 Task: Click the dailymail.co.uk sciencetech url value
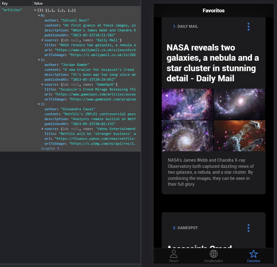point(95,50)
